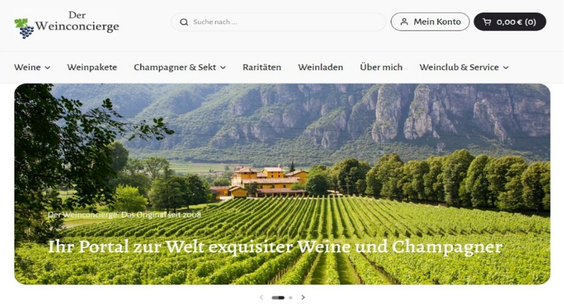This screenshot has height=307, width=564.
Task: Switch to the second slide dot
Action: 290,297
